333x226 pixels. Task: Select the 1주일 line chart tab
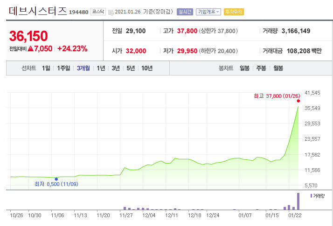coord(63,68)
